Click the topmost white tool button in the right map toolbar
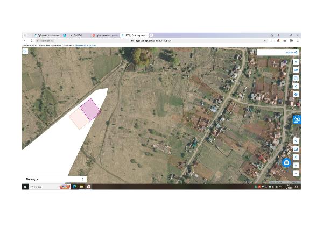Image resolution: width=323 pixels, height=228 pixels. pos(296,62)
